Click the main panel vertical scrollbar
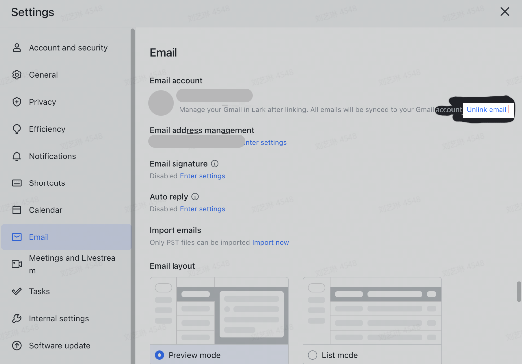This screenshot has height=364, width=522. click(519, 291)
